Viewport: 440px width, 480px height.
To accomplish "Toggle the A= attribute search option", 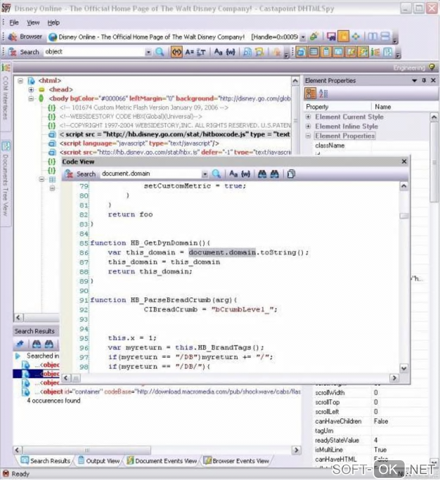I will click(189, 52).
